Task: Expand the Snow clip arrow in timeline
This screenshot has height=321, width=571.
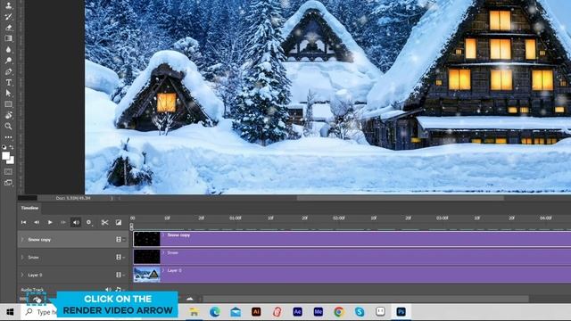Action: [x=163, y=252]
